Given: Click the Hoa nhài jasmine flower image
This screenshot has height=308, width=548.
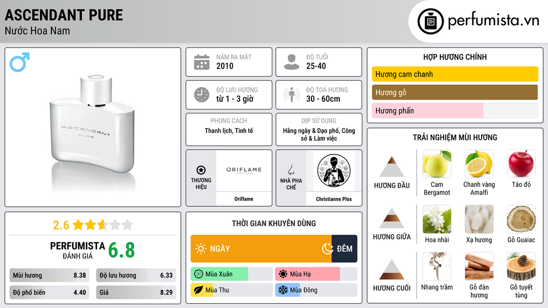Looking at the screenshot, I should (437, 219).
